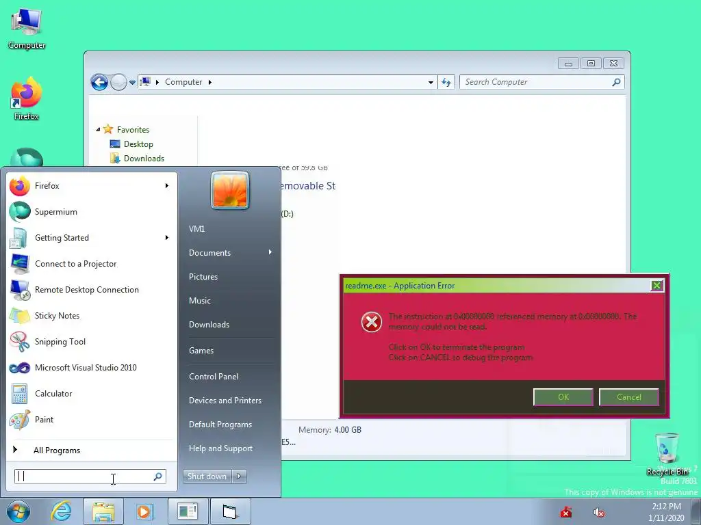Expand the Getting Started submenu arrow

pyautogui.click(x=167, y=237)
